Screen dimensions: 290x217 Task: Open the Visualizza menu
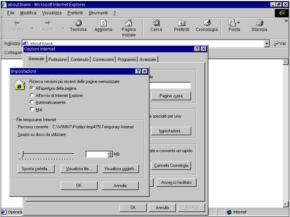(x=52, y=13)
